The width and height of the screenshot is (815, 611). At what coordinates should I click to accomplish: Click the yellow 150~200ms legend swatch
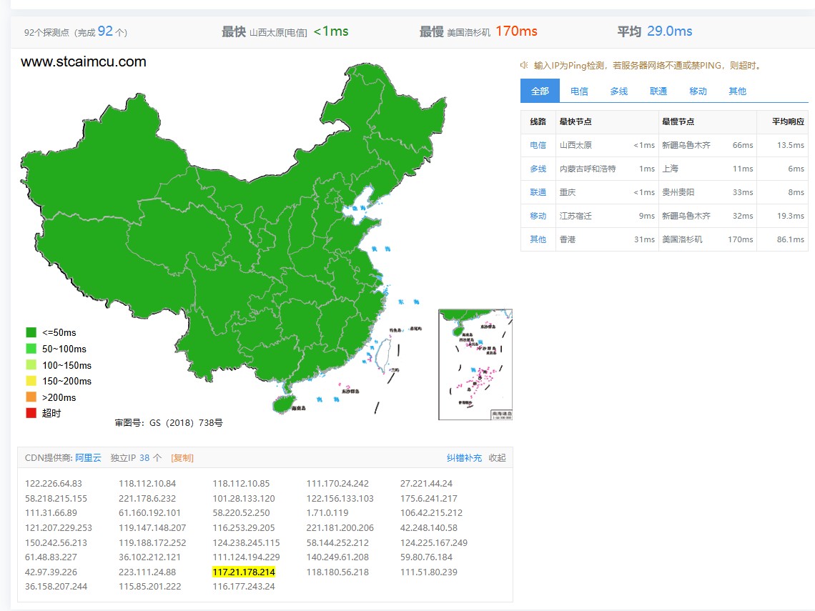31,381
